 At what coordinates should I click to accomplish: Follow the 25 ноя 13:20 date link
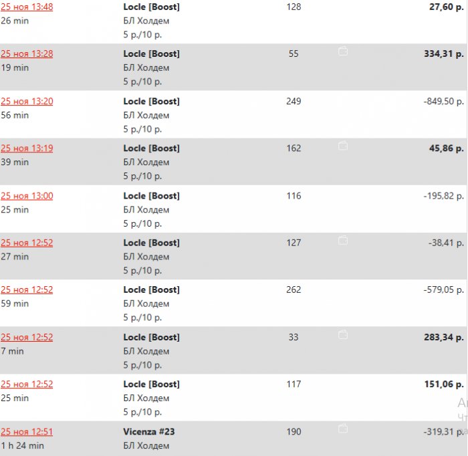click(27, 101)
